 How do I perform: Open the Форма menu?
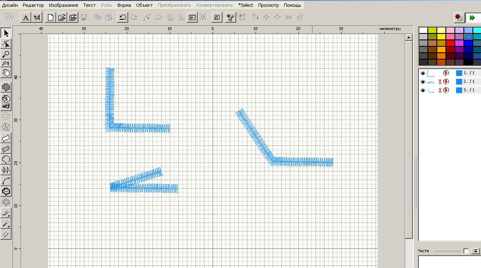(124, 5)
